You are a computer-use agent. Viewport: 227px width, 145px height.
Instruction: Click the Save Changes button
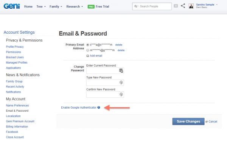(188, 122)
